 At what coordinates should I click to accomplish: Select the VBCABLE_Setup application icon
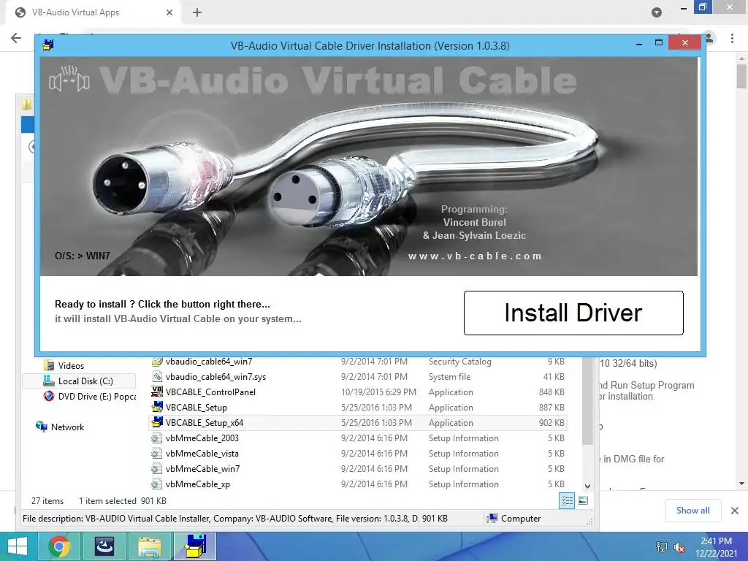[x=157, y=407]
